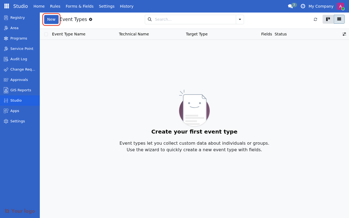Open Event Types settings gear
This screenshot has height=218, width=349.
[x=91, y=19]
